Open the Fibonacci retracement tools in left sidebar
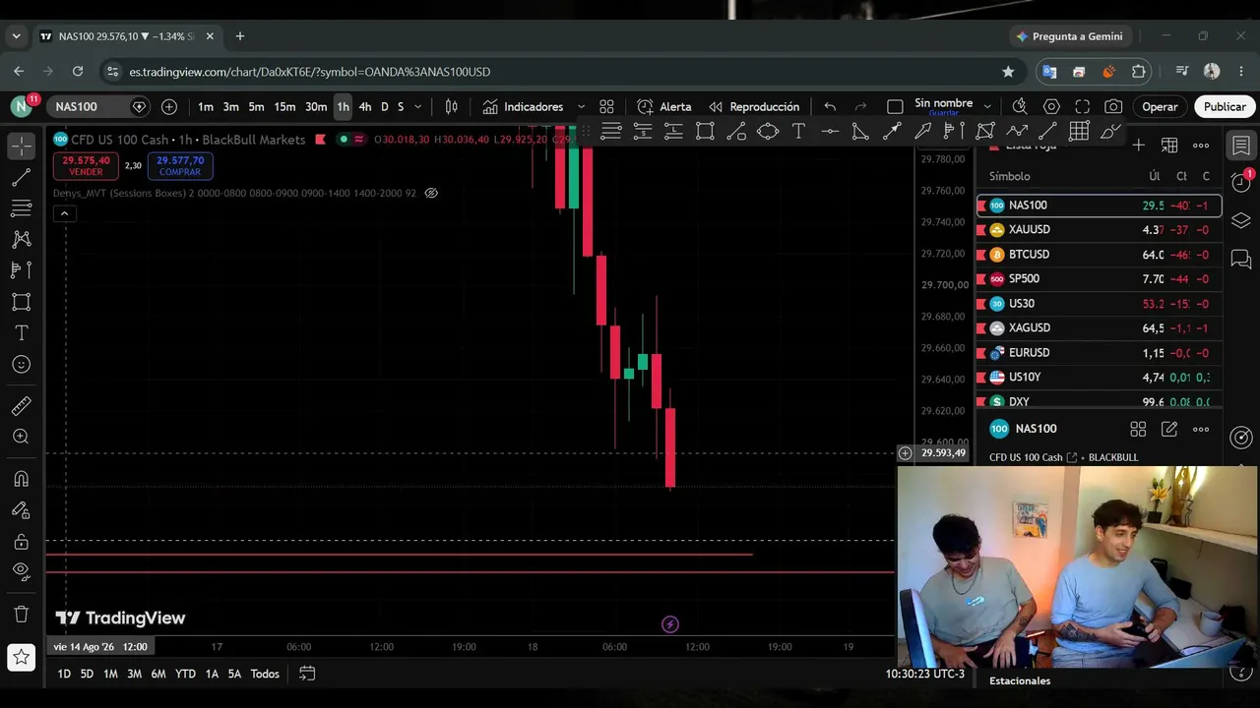The width and height of the screenshot is (1260, 708). click(21, 208)
